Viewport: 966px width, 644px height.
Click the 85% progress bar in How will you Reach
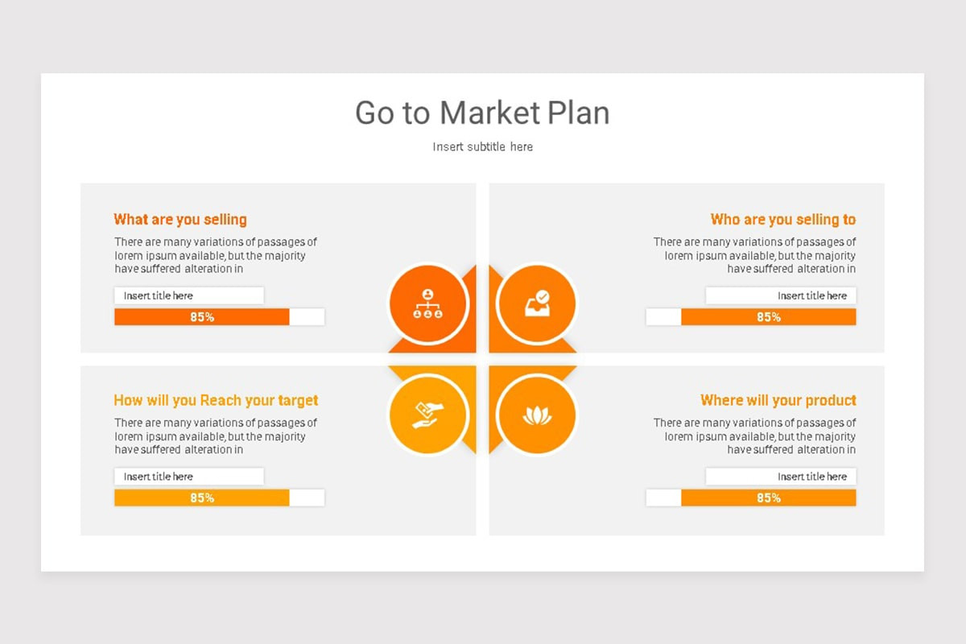coord(220,498)
